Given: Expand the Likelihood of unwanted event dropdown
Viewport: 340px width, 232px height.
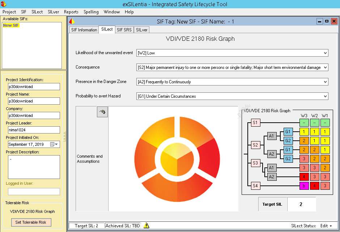Looking at the screenshot, I should click(x=325, y=53).
